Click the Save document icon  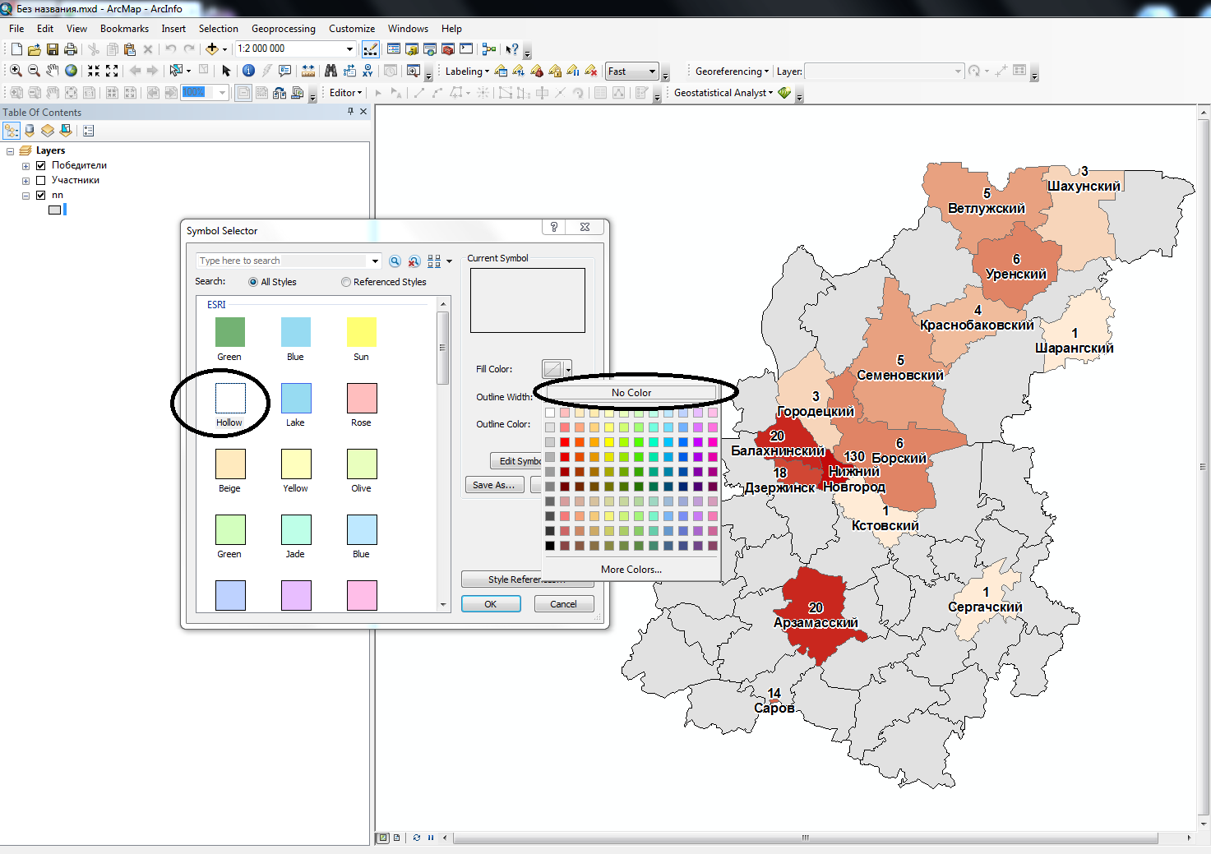point(53,49)
